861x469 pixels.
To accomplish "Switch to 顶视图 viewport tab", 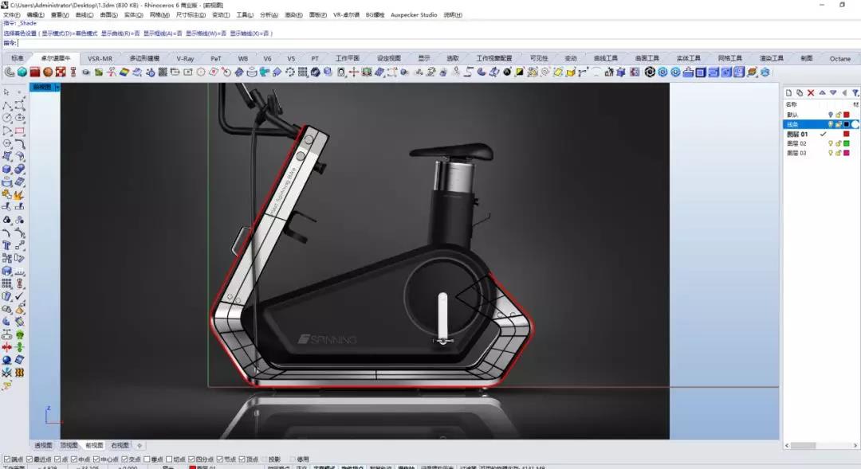I will (x=69, y=445).
